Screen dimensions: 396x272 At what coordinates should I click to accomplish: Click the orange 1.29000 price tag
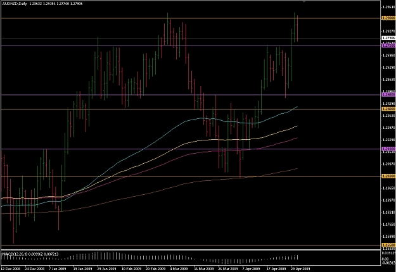(388, 18)
